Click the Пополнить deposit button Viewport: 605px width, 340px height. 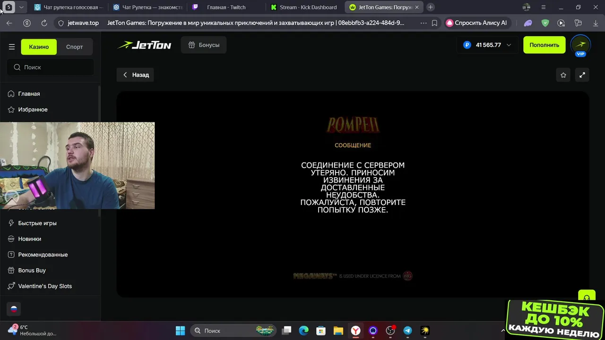pyautogui.click(x=544, y=45)
